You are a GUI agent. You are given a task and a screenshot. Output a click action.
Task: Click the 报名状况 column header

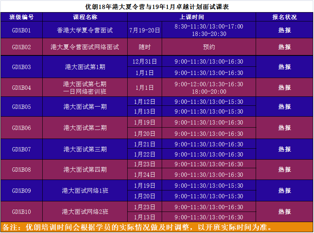point(284,17)
